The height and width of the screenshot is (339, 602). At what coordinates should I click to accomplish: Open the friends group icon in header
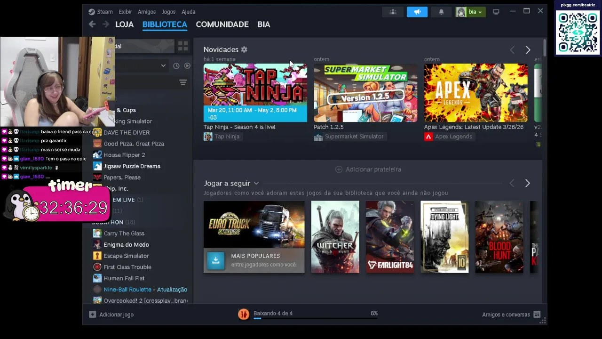pos(393,12)
